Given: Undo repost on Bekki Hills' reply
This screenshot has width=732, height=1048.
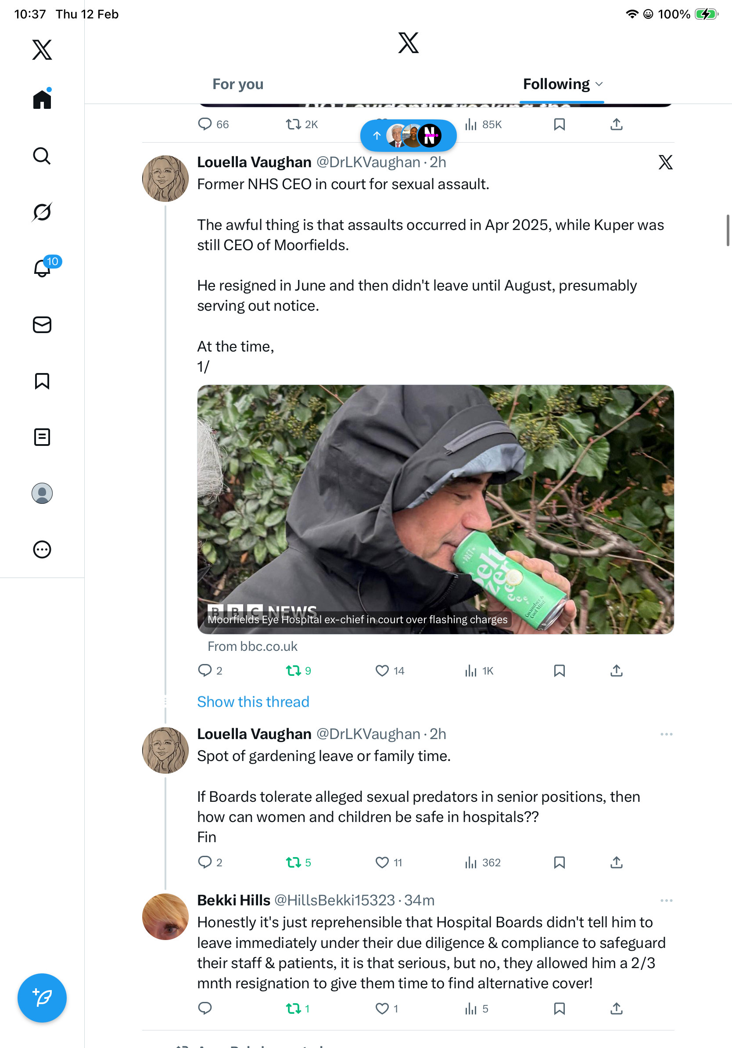Looking at the screenshot, I should pos(293,1009).
